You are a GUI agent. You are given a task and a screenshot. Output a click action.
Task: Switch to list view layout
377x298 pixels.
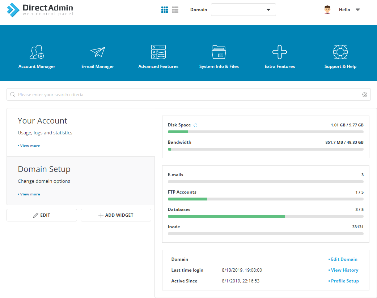(175, 9)
